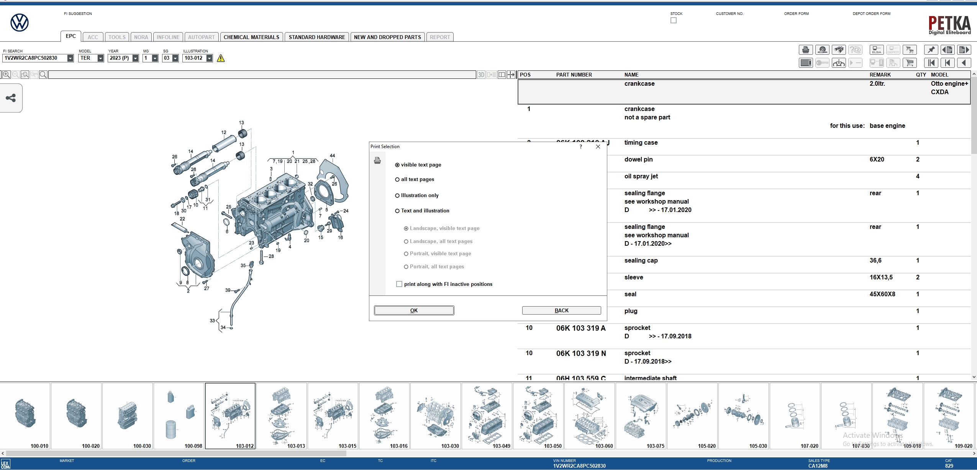
Task: Open the NEW AND DROPPED PARTS tab
Action: click(x=387, y=37)
